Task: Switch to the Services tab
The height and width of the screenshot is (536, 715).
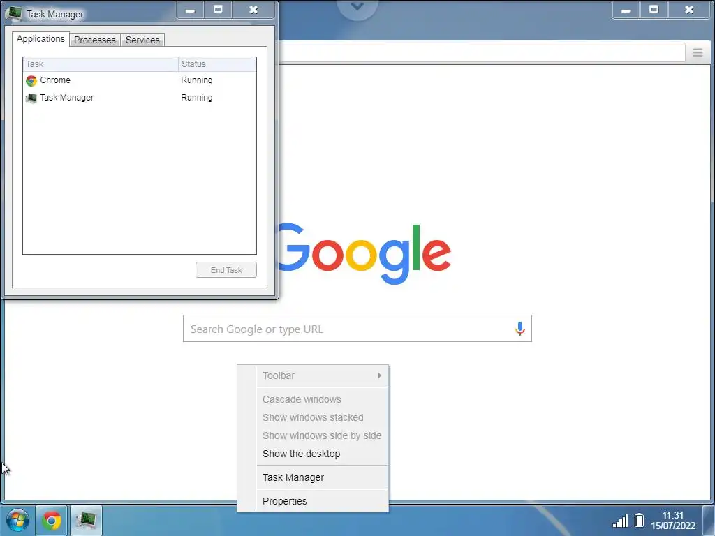Action: click(142, 40)
